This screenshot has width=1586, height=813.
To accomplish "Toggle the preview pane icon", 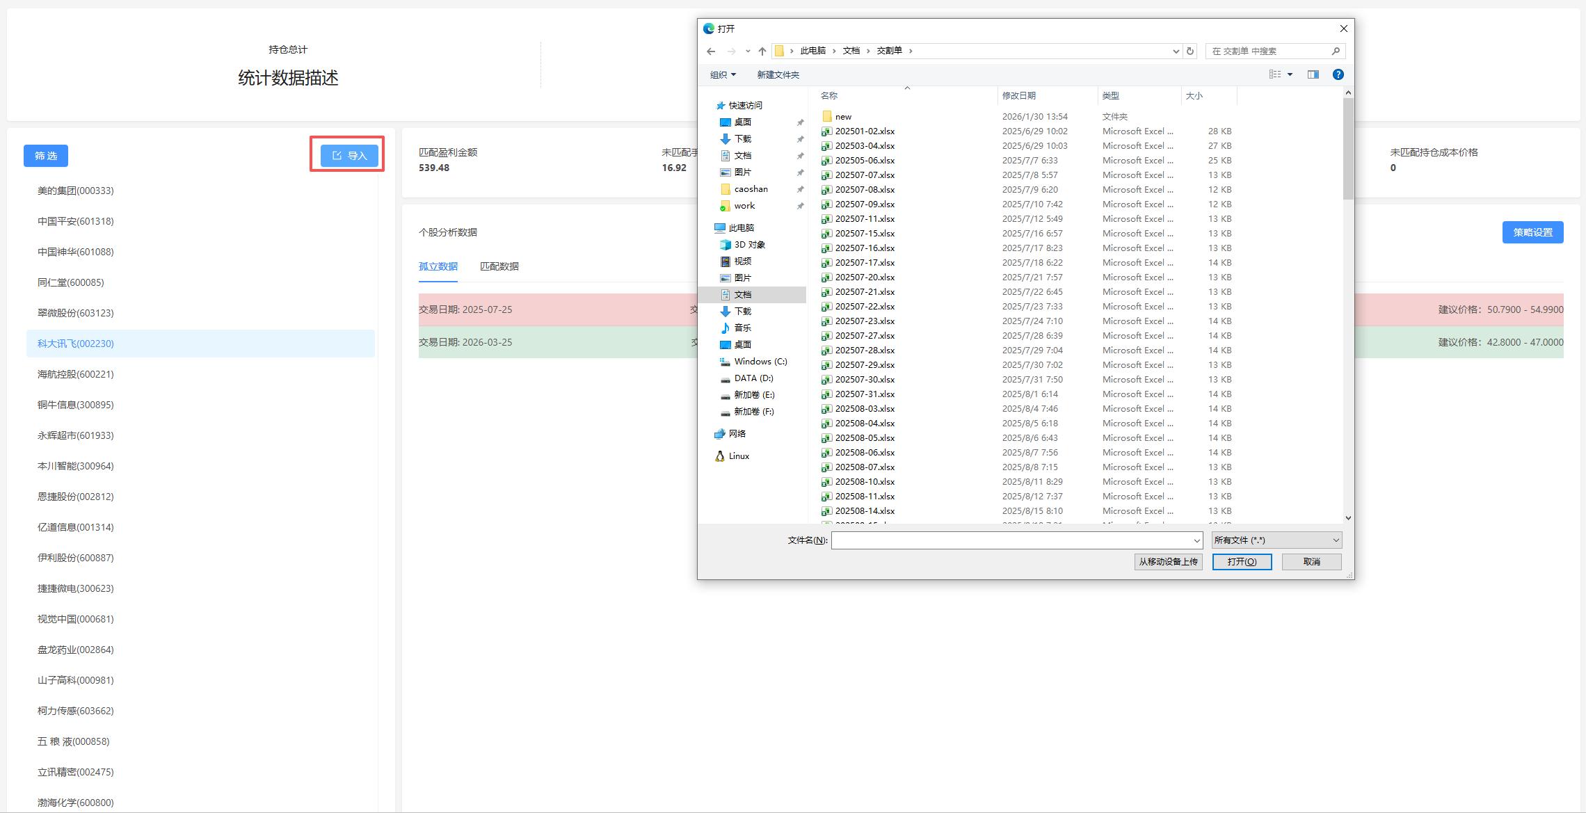I will 1313,74.
